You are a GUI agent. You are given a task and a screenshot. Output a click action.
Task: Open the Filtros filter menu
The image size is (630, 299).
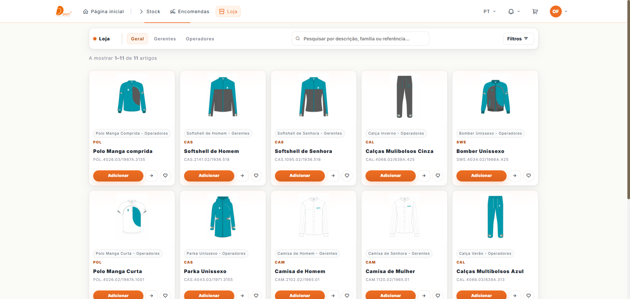point(518,39)
